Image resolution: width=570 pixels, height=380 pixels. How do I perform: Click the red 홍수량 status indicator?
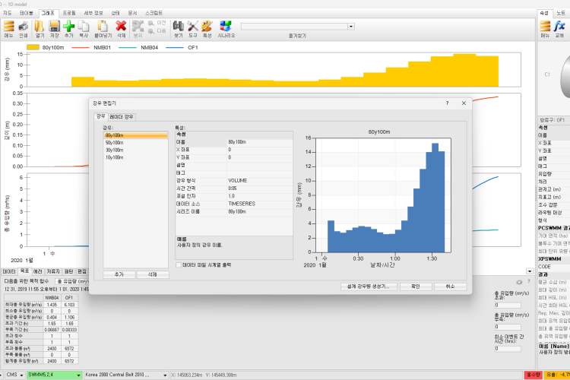534,375
